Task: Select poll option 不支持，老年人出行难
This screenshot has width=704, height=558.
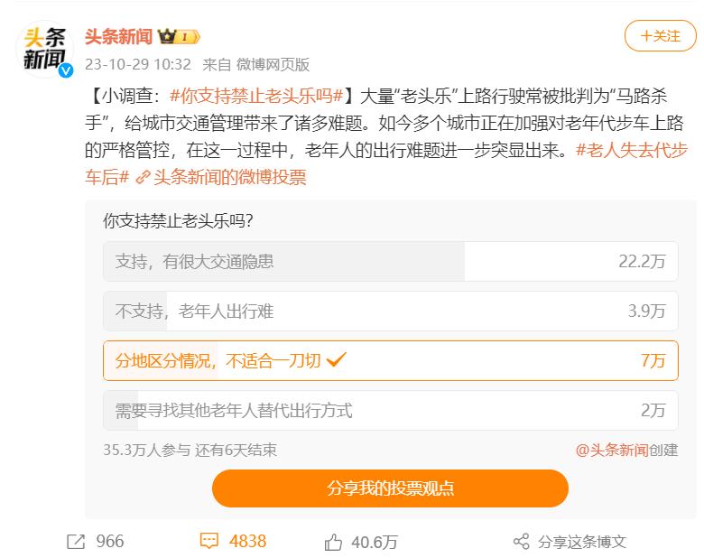Action: pyautogui.click(x=390, y=312)
